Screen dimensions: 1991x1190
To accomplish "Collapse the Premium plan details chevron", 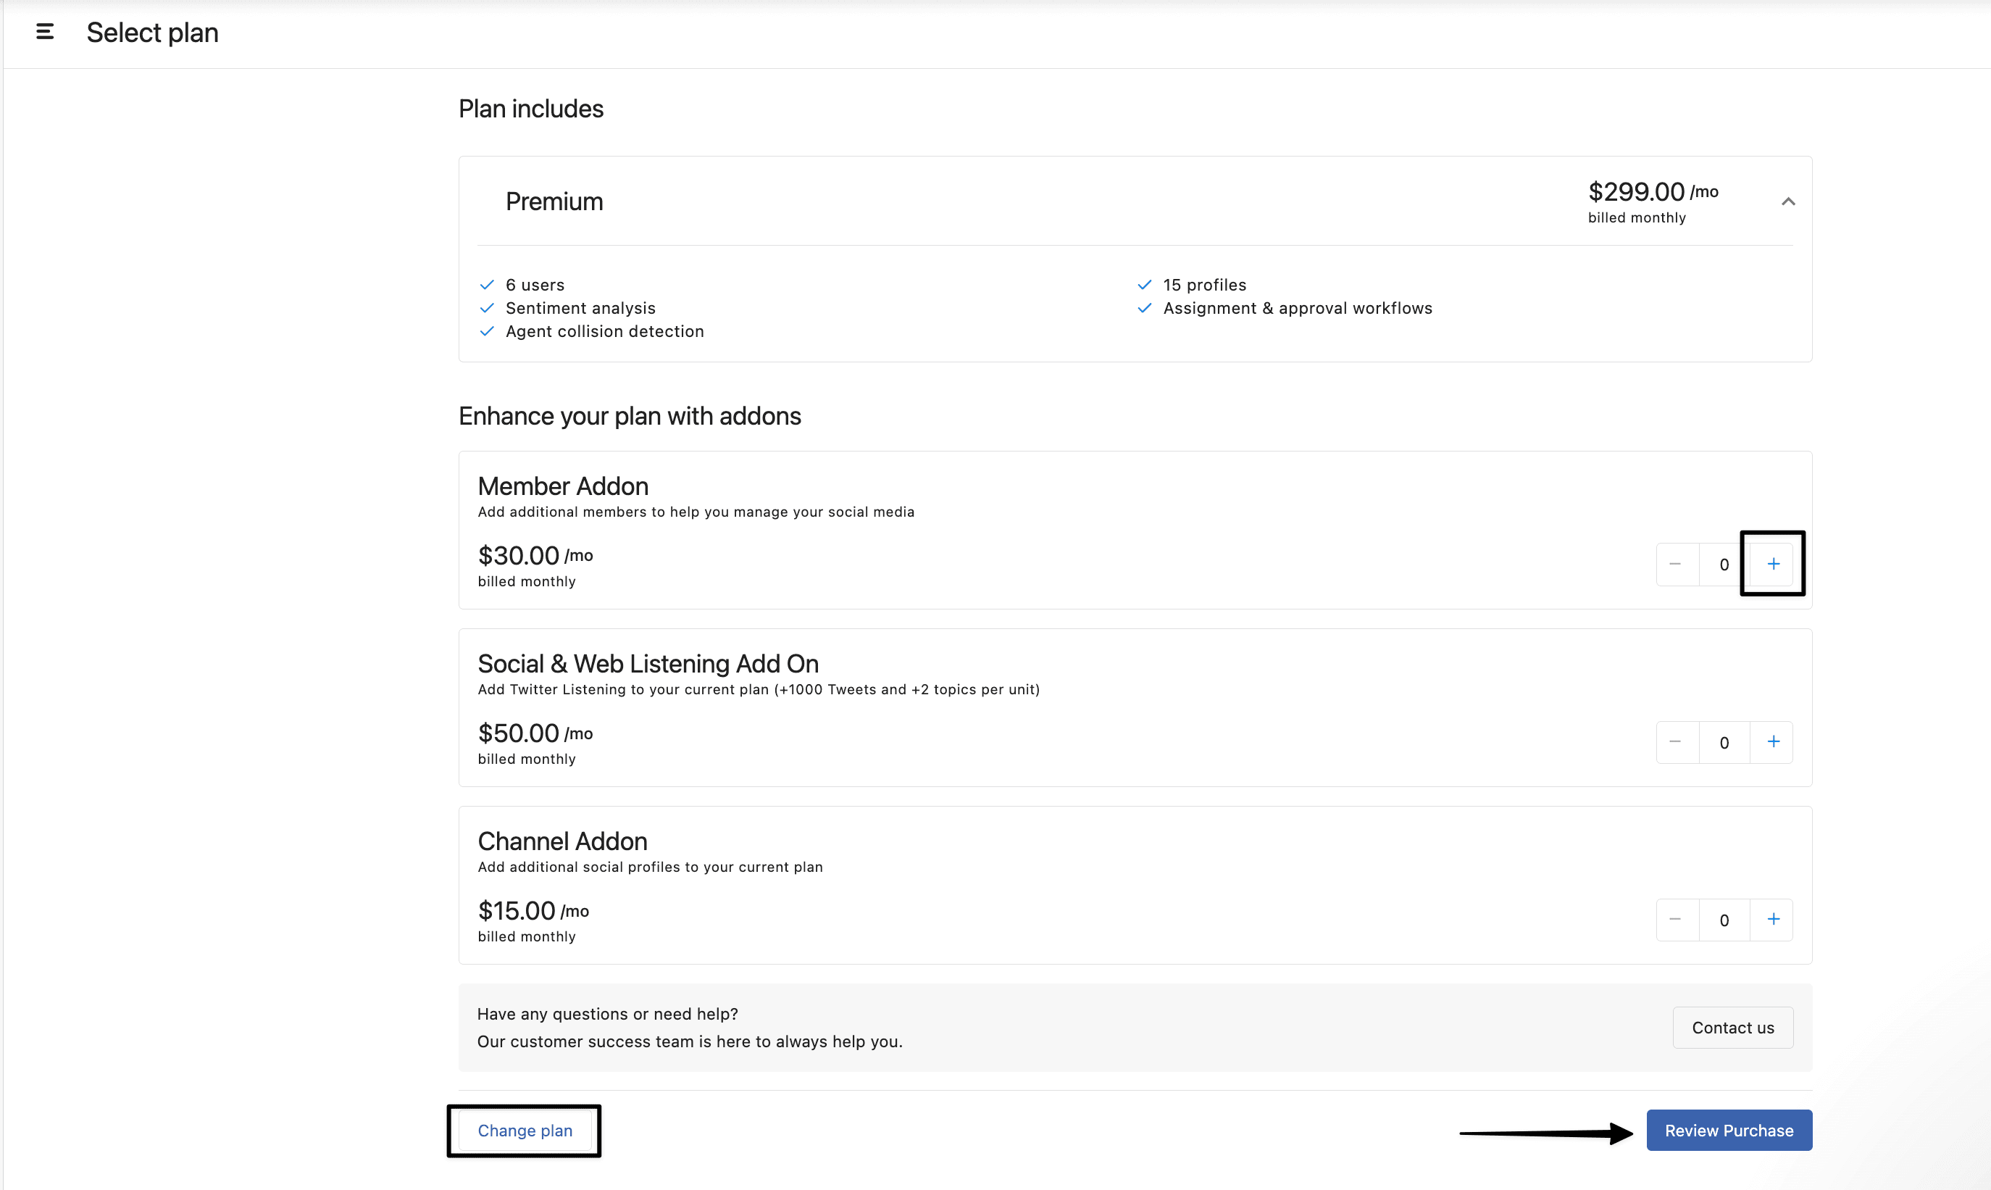I will [x=1787, y=201].
